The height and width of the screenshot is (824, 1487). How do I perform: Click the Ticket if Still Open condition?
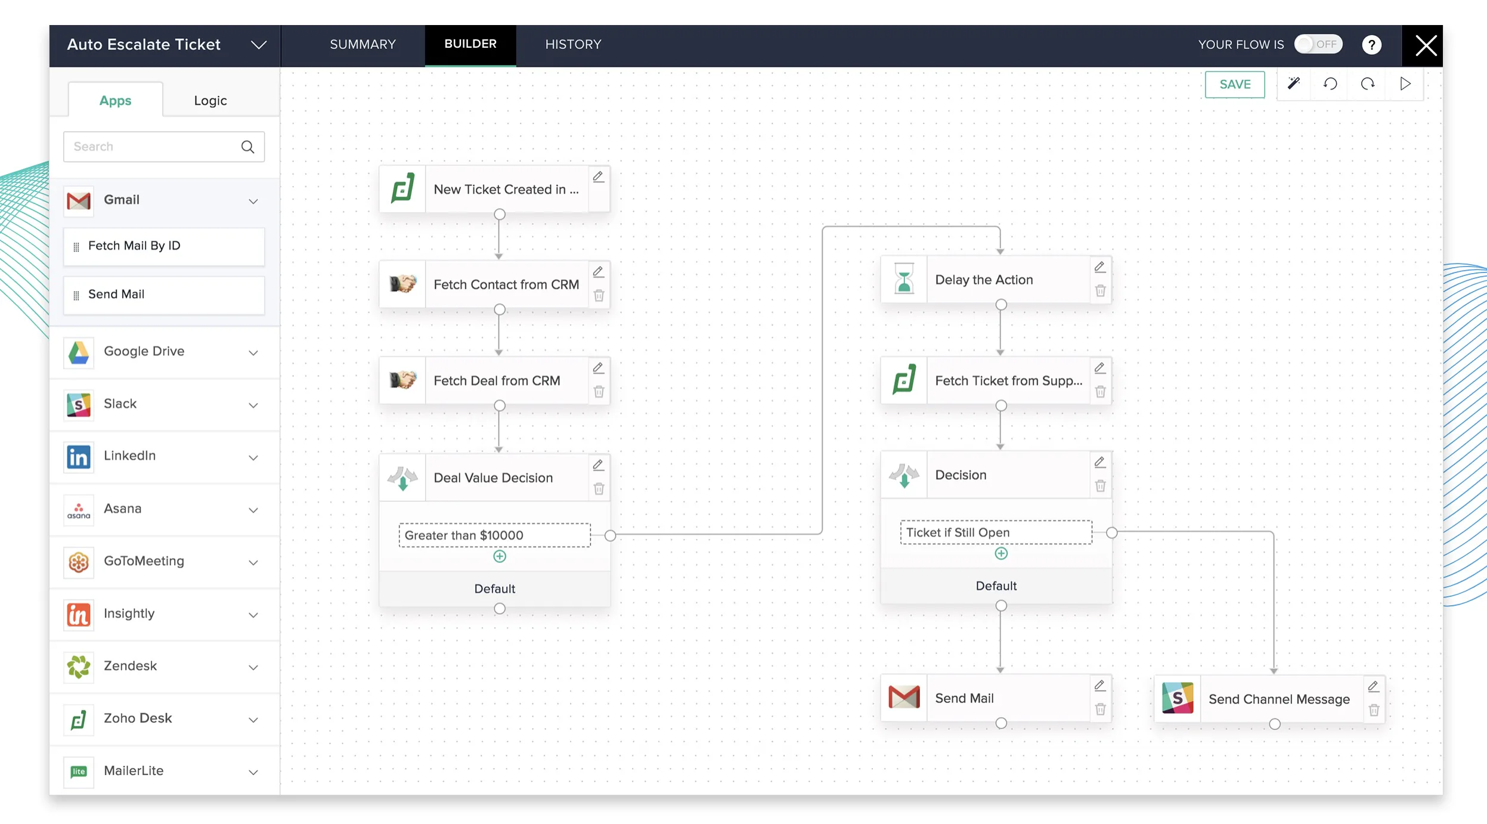click(996, 532)
